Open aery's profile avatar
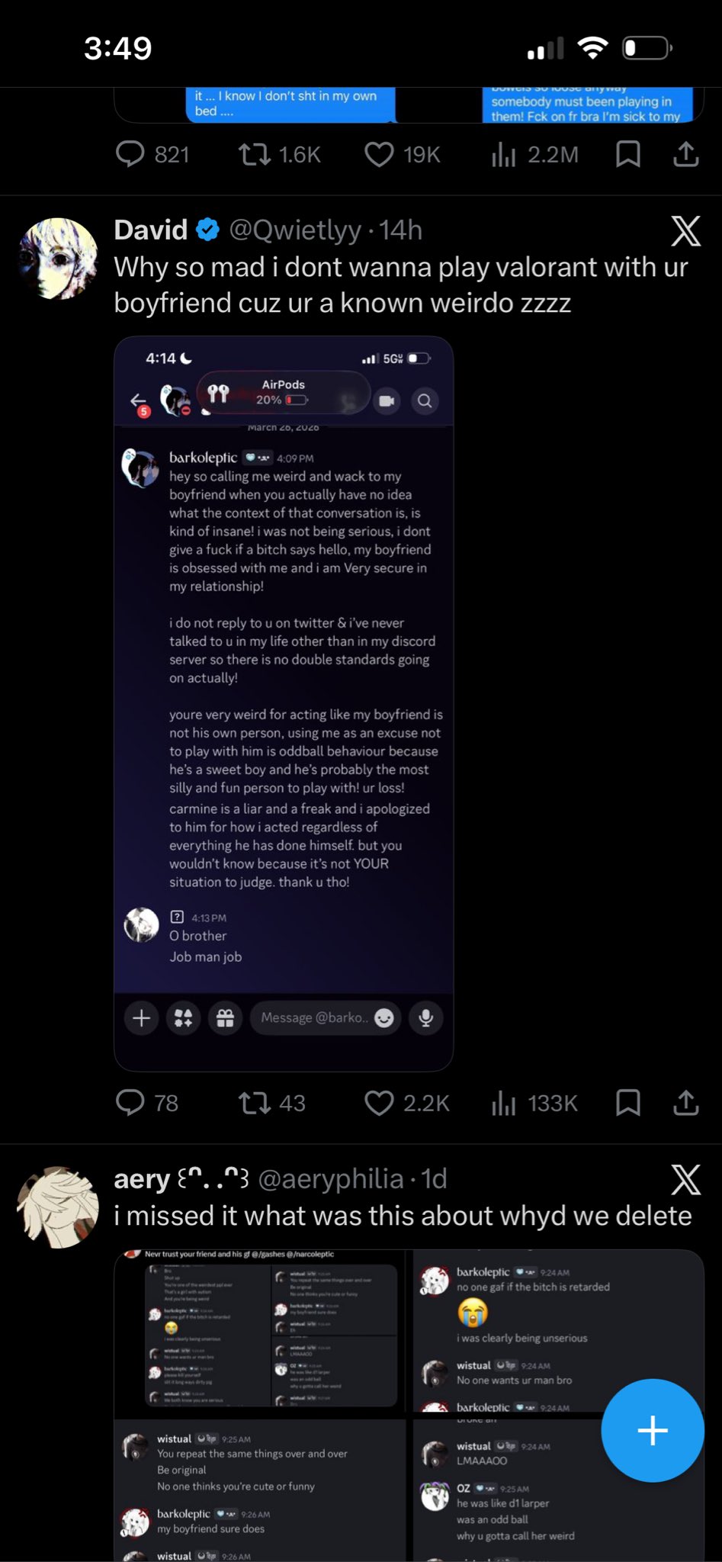The height and width of the screenshot is (1562, 722). click(x=58, y=1207)
